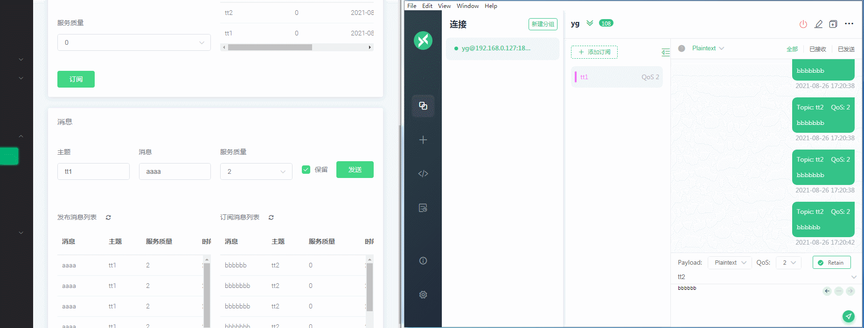Refresh the 发布消息列表 table
Screen dimensions: 864x328
click(x=108, y=218)
